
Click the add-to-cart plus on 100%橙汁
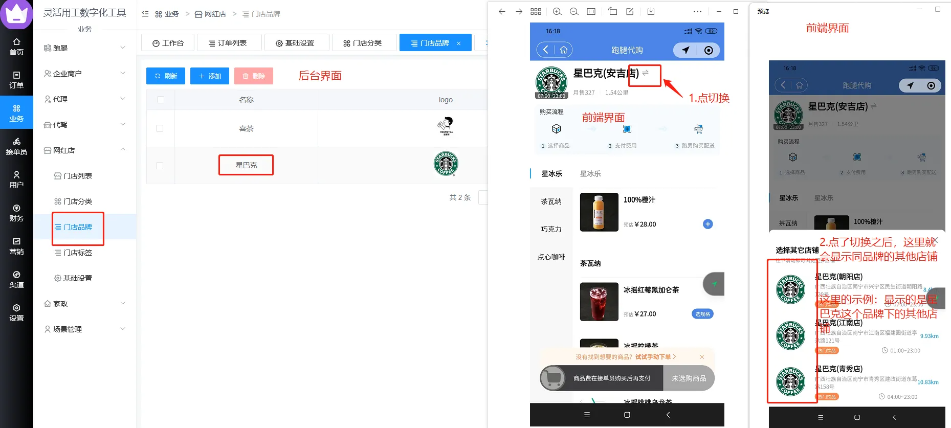tap(707, 224)
